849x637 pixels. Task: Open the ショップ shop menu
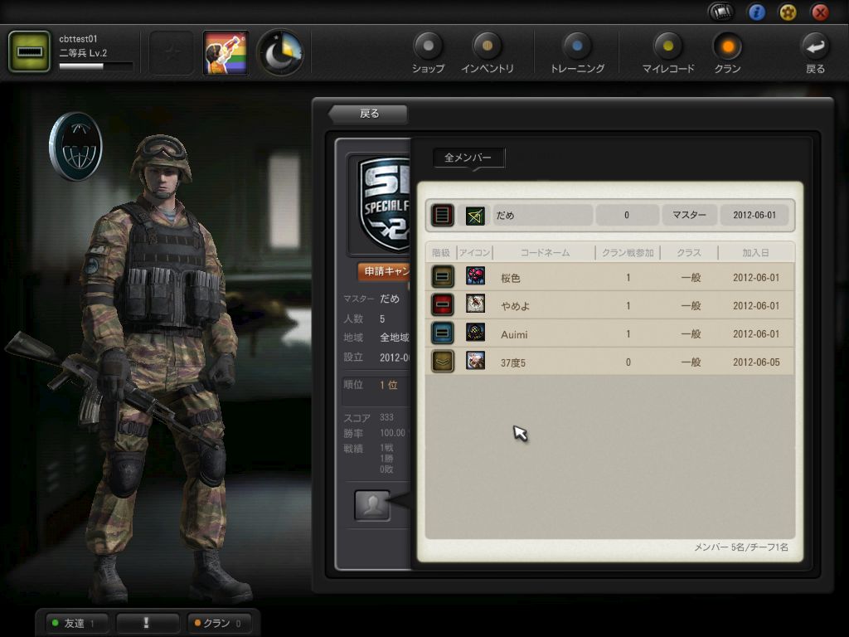tap(428, 46)
